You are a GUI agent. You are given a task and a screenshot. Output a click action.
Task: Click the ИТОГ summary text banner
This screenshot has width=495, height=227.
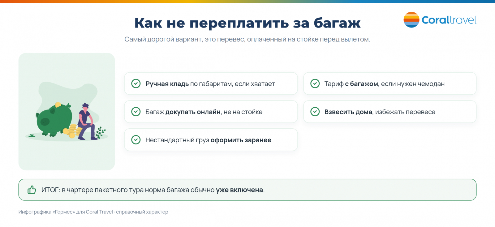pos(247,190)
